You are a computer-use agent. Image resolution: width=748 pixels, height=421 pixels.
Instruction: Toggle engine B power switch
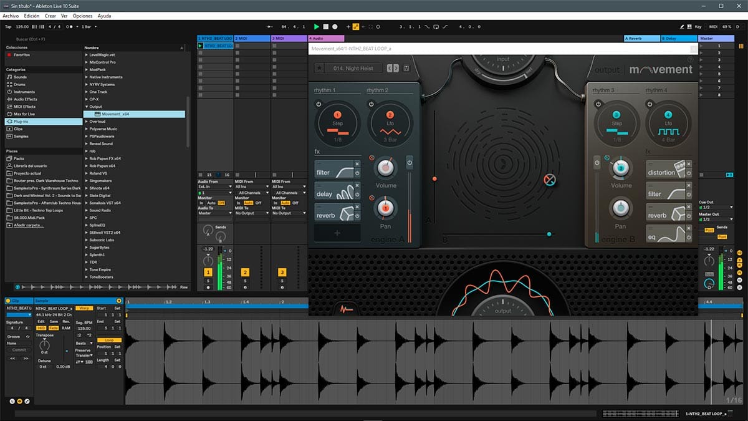(x=597, y=163)
